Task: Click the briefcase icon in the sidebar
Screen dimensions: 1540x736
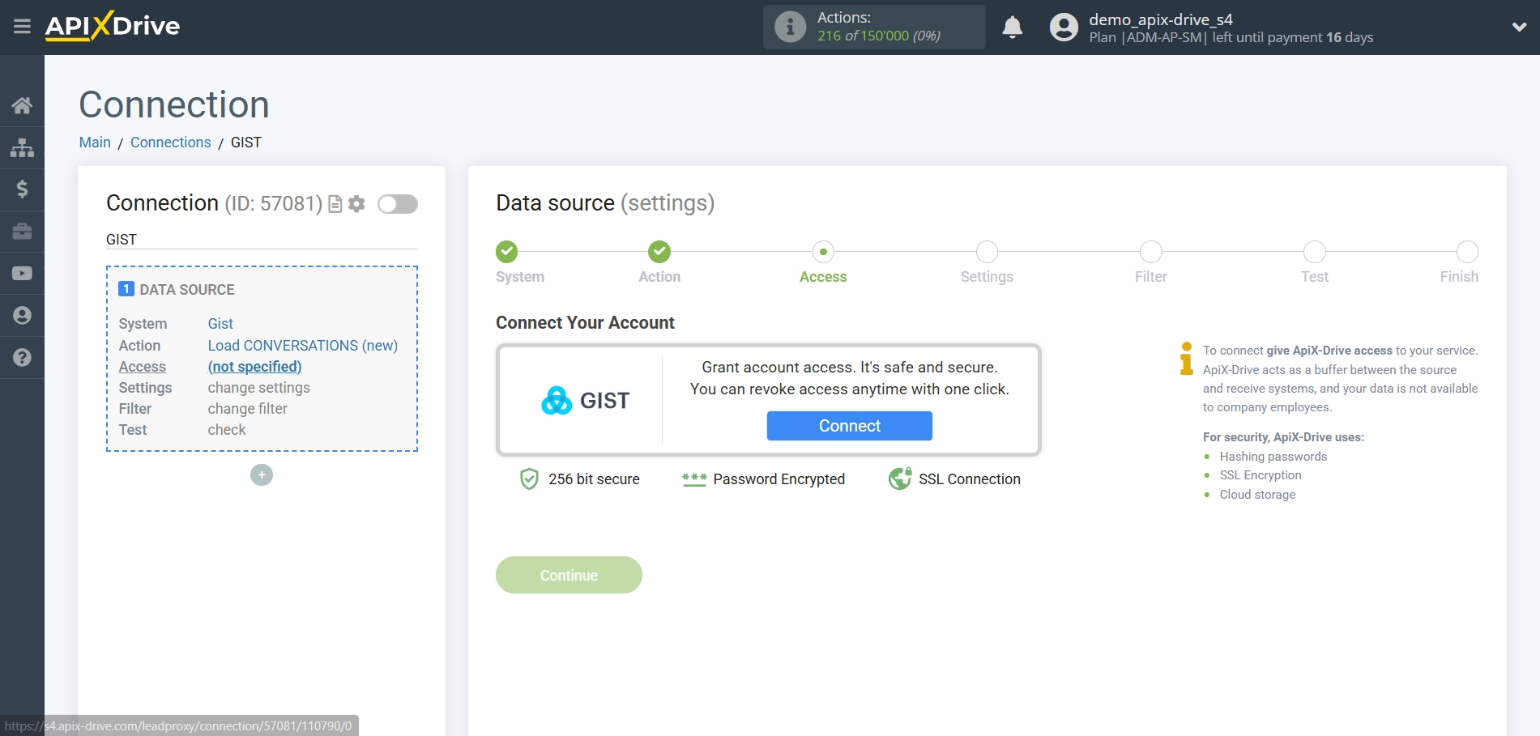Action: click(x=22, y=232)
